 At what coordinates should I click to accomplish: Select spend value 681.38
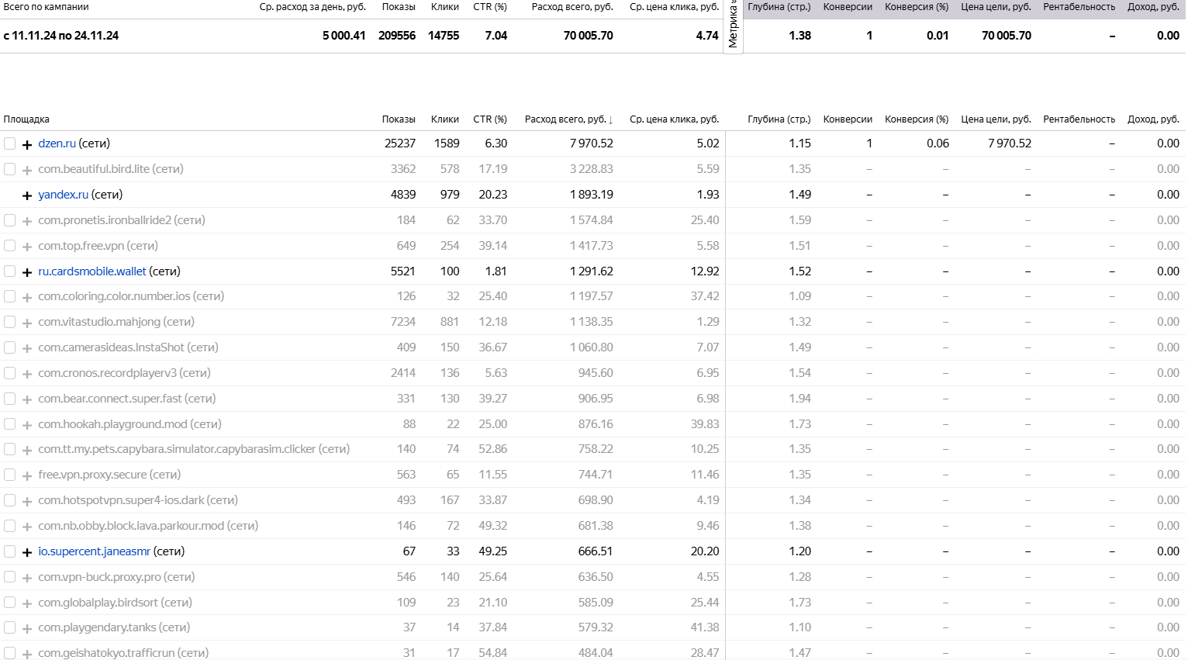pyautogui.click(x=596, y=526)
